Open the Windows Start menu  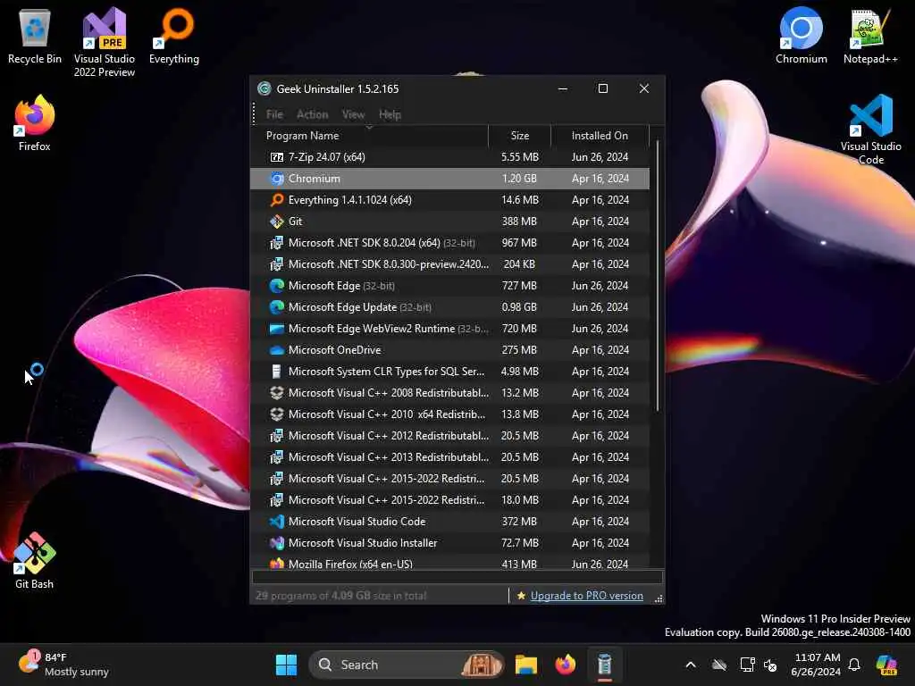(286, 665)
